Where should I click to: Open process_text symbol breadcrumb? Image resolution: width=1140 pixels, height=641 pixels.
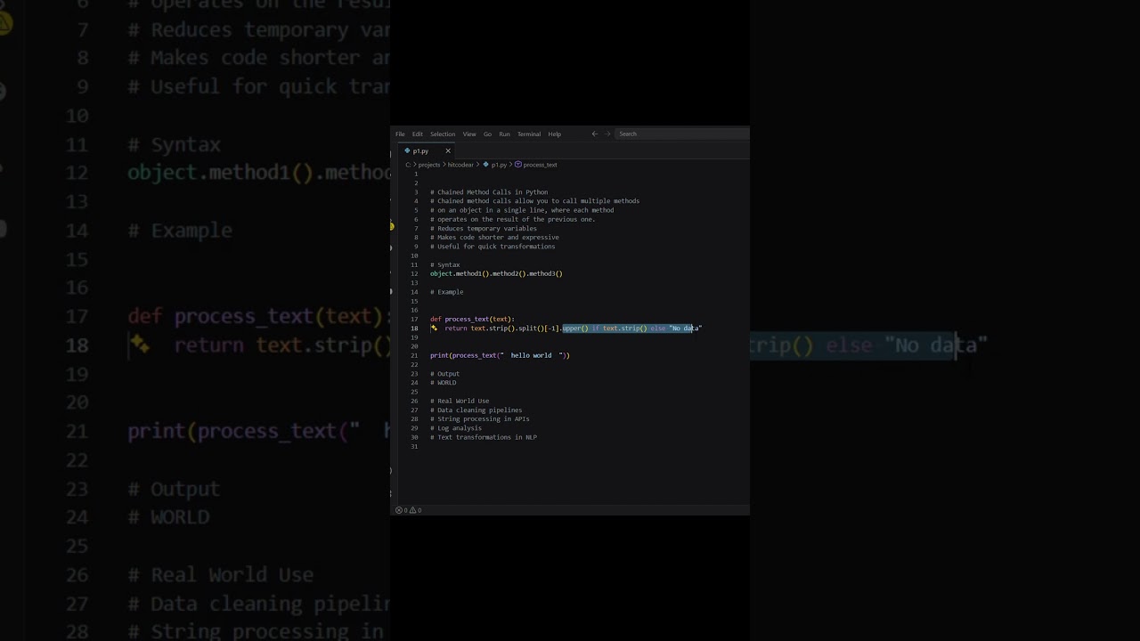(x=540, y=165)
